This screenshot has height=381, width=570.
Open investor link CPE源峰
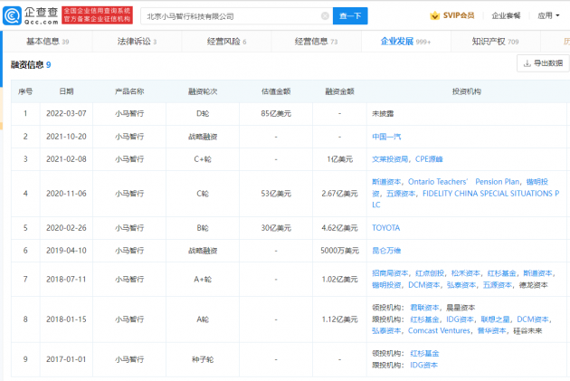pyautogui.click(x=429, y=159)
